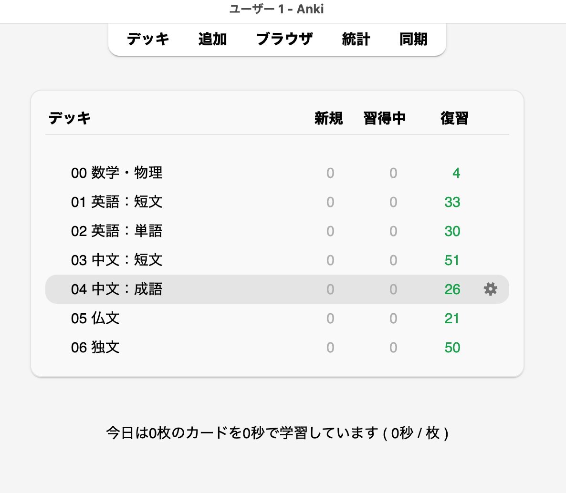Open the 04 中文：成語 deck
Screen dimensions: 566x493
pos(117,289)
